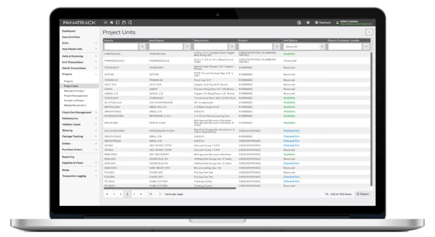Viewport: 435px width, 237px height.
Task: Expand the Setup section
Action: (79, 170)
